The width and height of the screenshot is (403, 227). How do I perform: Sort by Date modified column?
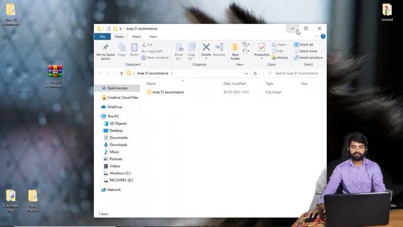[x=234, y=84]
